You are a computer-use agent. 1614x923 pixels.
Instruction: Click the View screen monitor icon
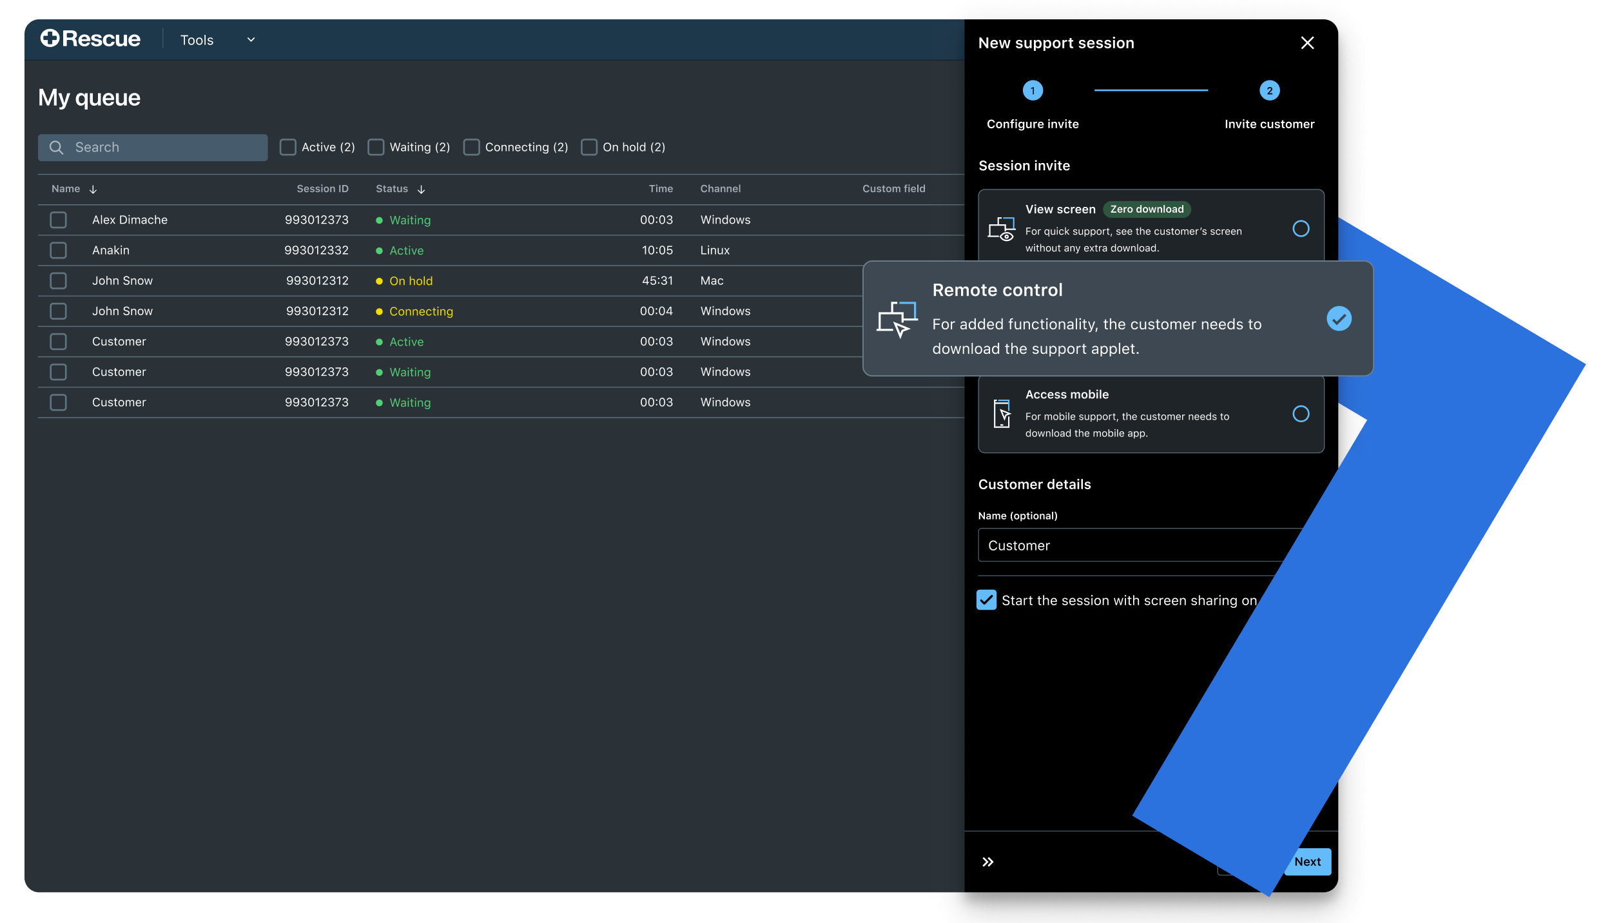tap(1002, 229)
